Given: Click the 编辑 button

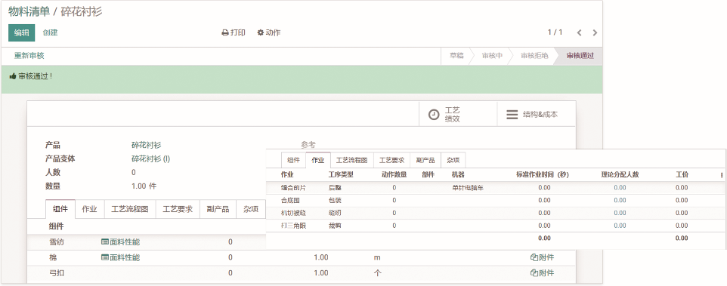Looking at the screenshot, I should click(x=21, y=33).
